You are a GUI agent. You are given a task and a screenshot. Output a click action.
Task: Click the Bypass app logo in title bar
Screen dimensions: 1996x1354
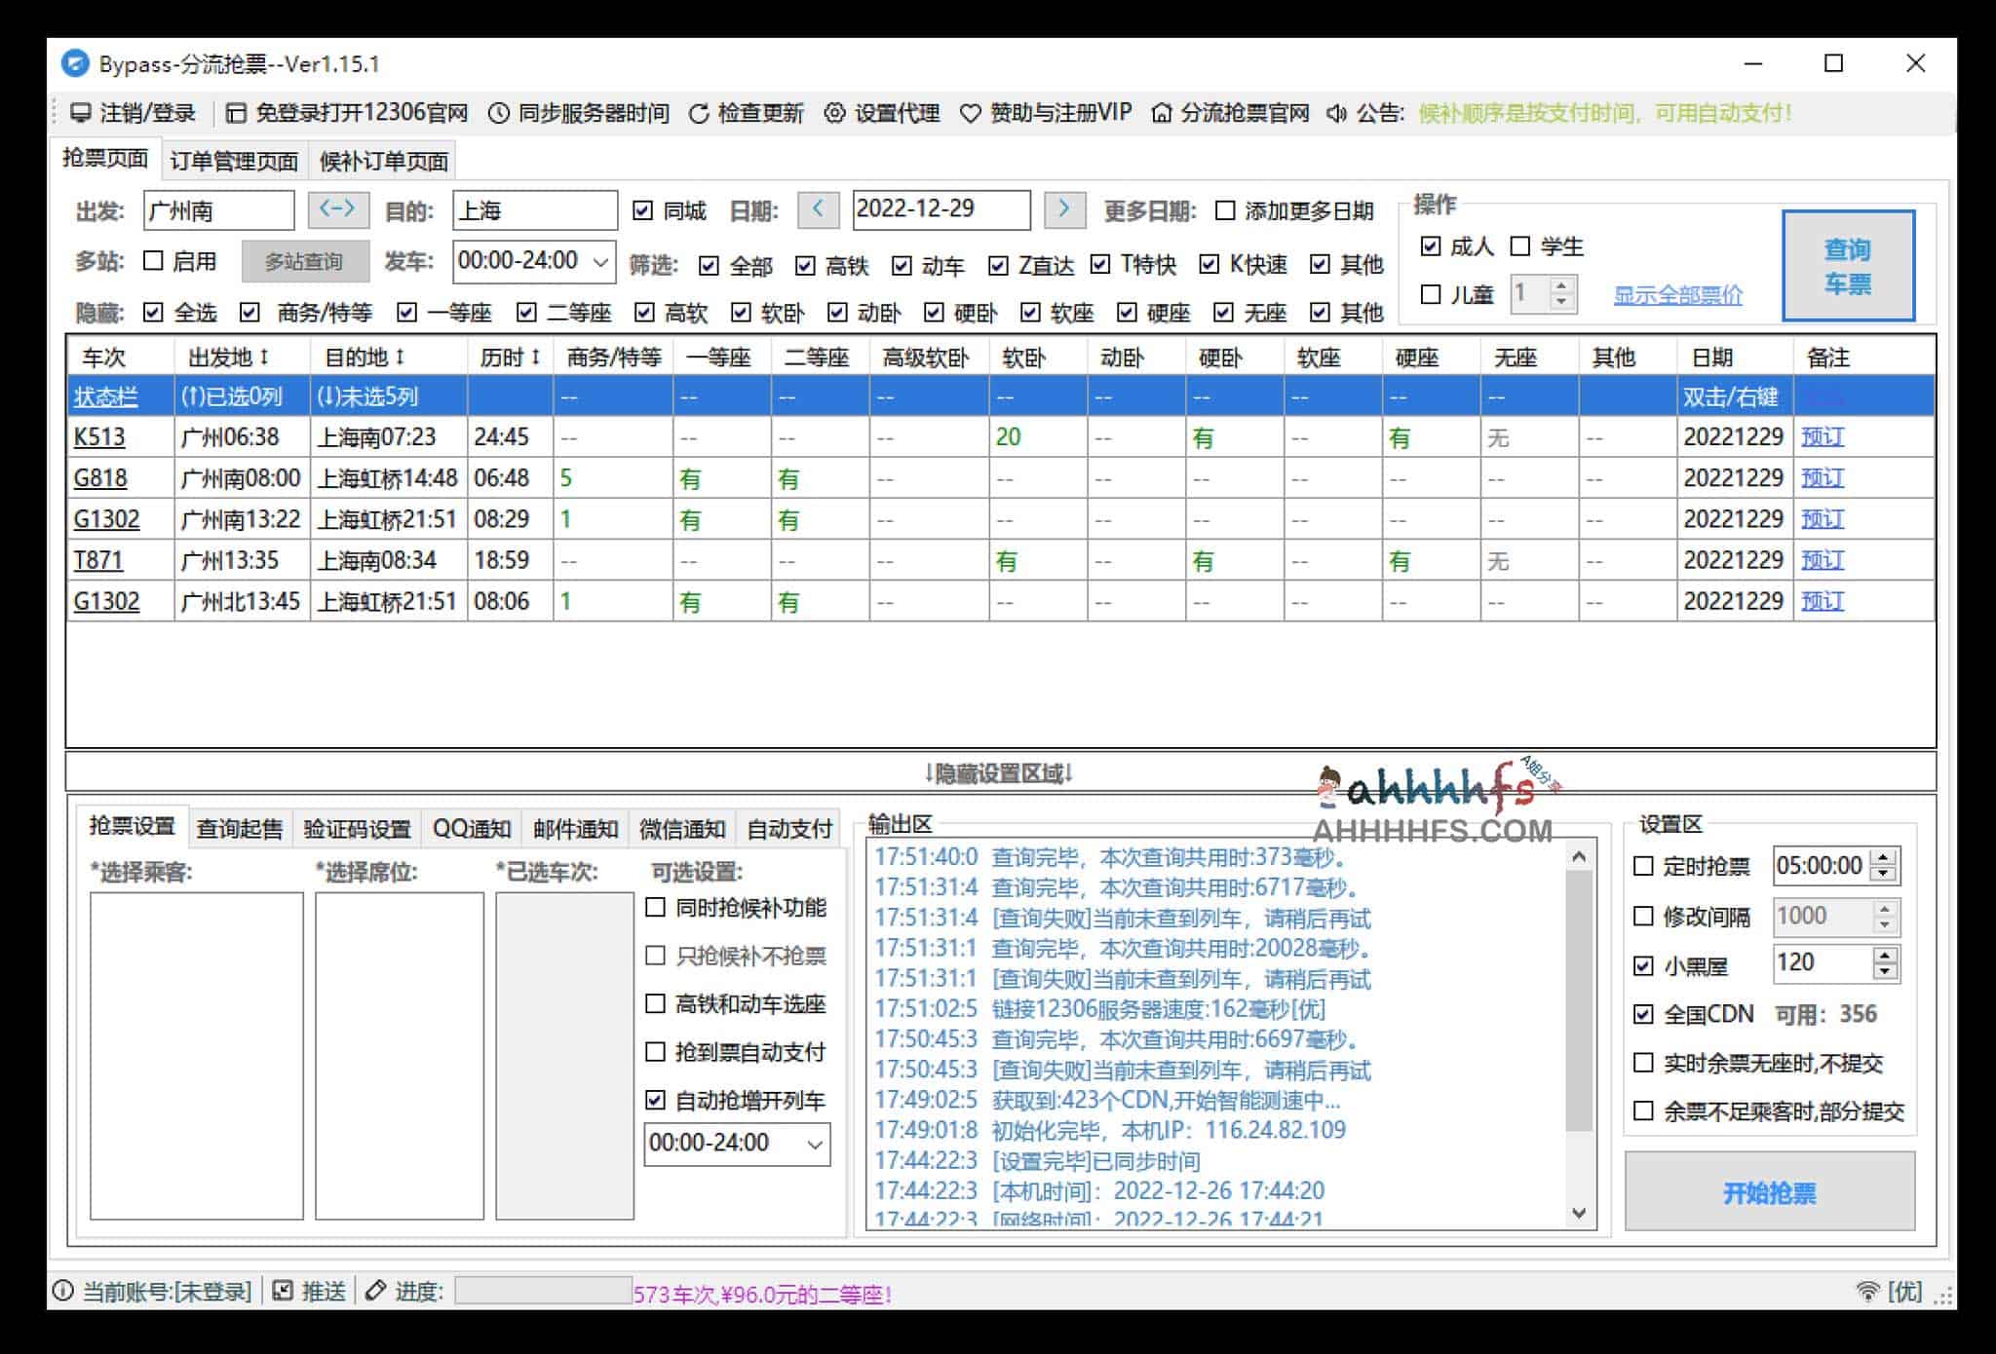click(x=75, y=63)
